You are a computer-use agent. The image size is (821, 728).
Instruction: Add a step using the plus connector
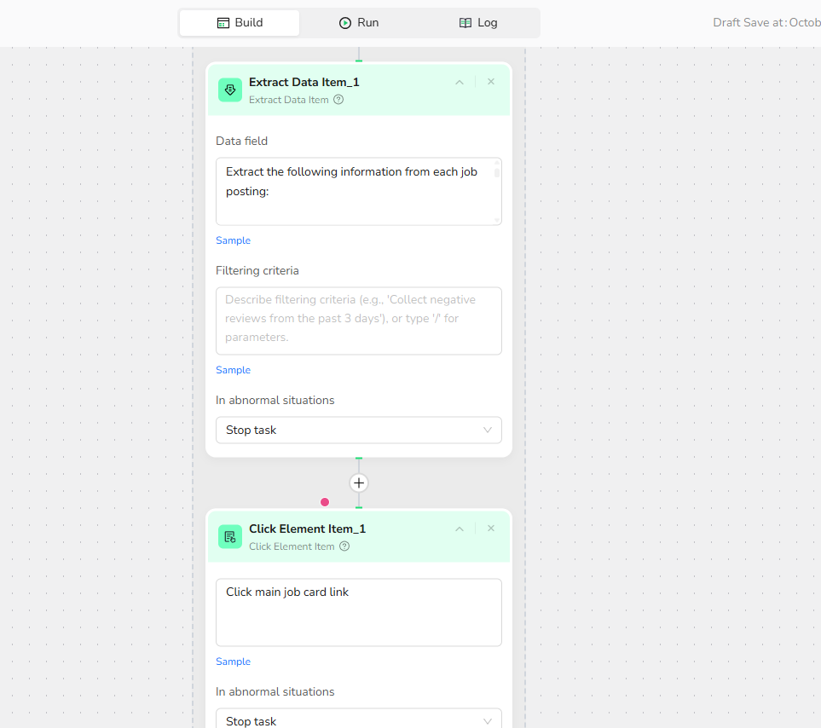359,483
